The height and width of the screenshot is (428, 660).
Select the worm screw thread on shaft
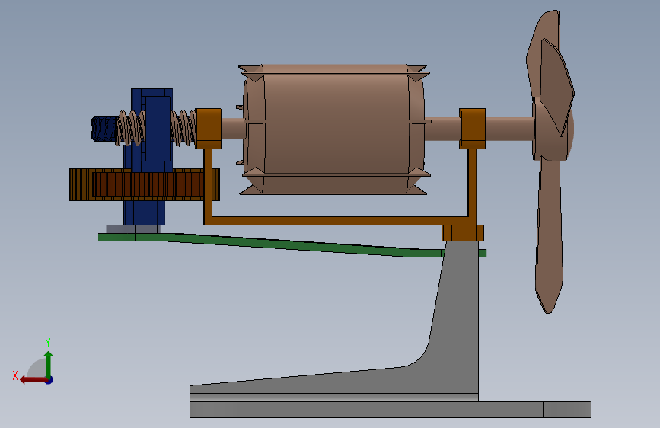coord(183,128)
